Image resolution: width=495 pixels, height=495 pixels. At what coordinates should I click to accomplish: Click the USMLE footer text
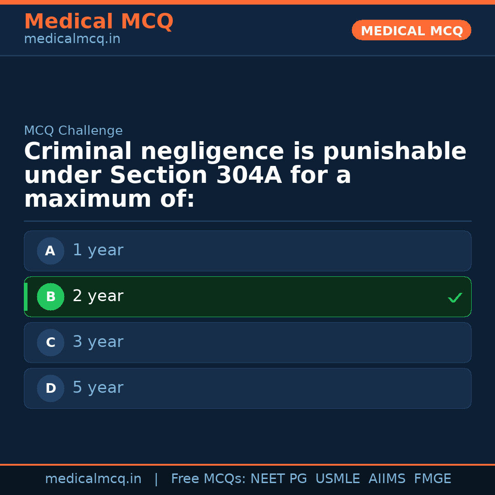click(337, 479)
